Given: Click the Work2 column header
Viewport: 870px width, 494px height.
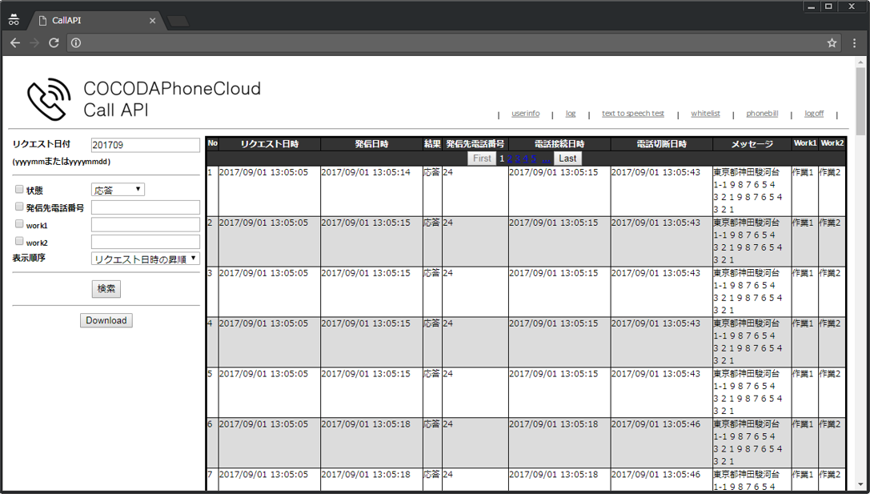Looking at the screenshot, I should (x=832, y=143).
